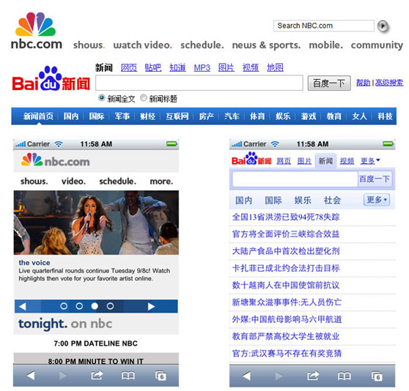Tap 娱乐 category in mobile Baidu
This screenshot has width=409, height=391.
(x=303, y=200)
